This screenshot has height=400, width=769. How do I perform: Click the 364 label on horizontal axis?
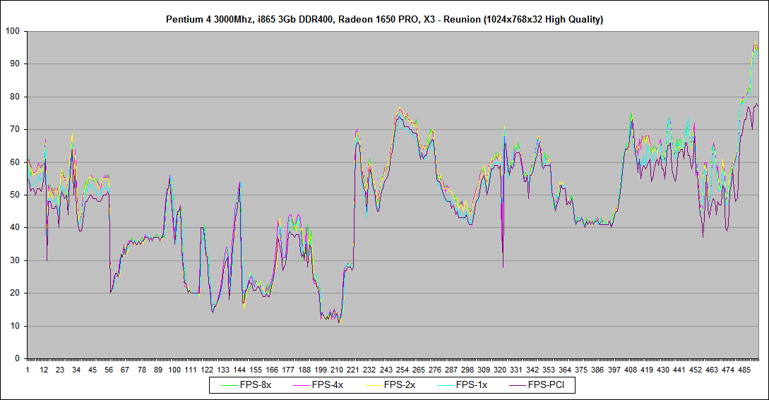click(565, 370)
